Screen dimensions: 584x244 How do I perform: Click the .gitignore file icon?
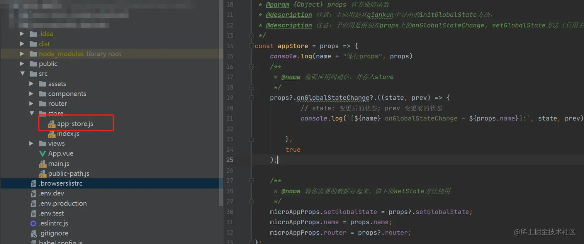33,234
